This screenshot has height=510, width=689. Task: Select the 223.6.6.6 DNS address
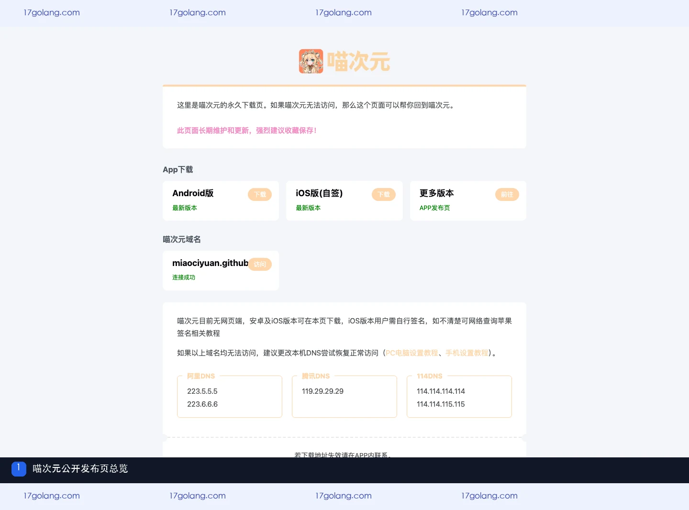click(202, 404)
